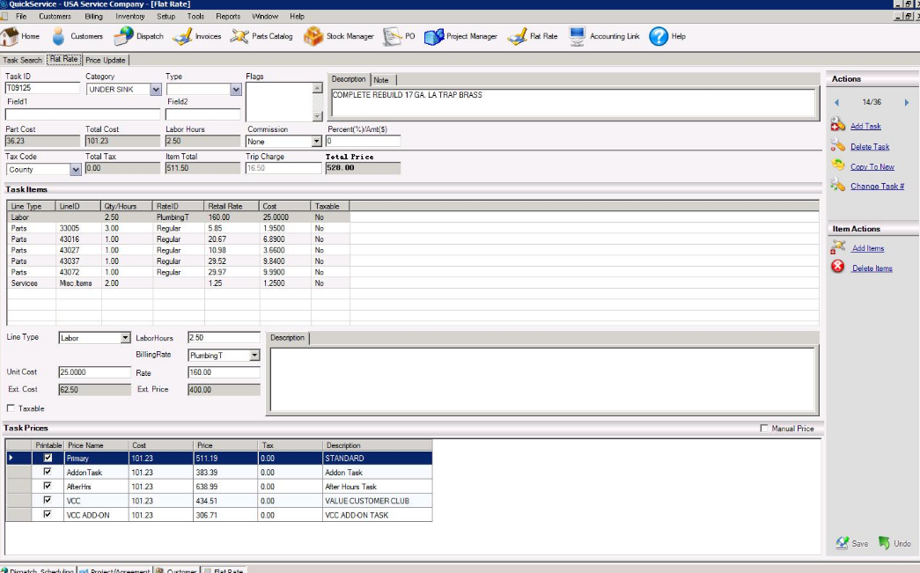Click into the Field1 text box
Screen dimensions: 920x573
pyautogui.click(x=83, y=114)
